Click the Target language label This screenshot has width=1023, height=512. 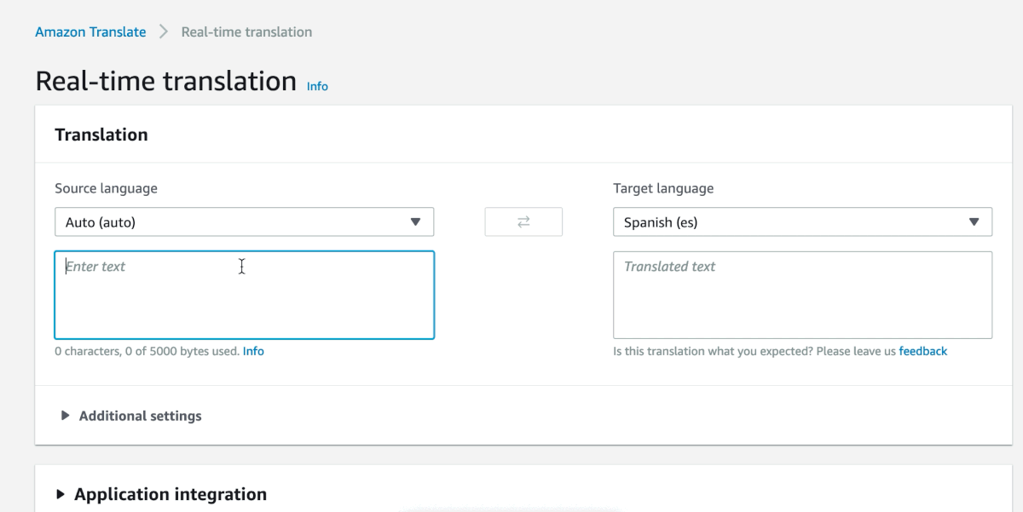pos(663,188)
